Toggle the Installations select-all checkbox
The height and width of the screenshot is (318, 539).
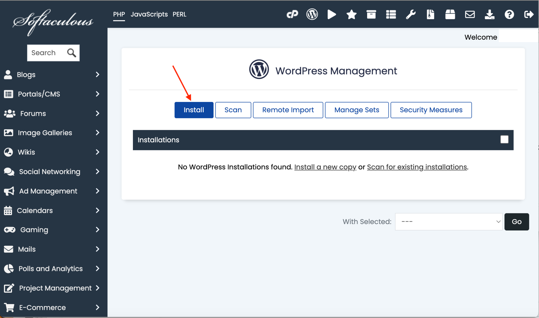pos(504,140)
